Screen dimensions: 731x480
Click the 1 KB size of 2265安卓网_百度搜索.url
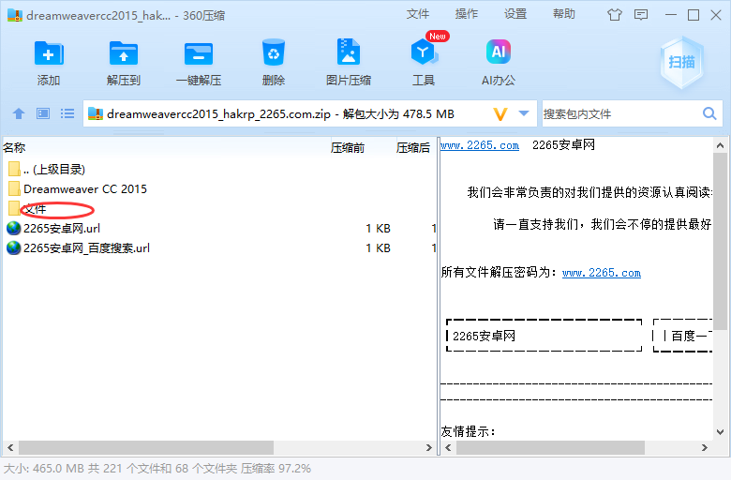coord(378,247)
